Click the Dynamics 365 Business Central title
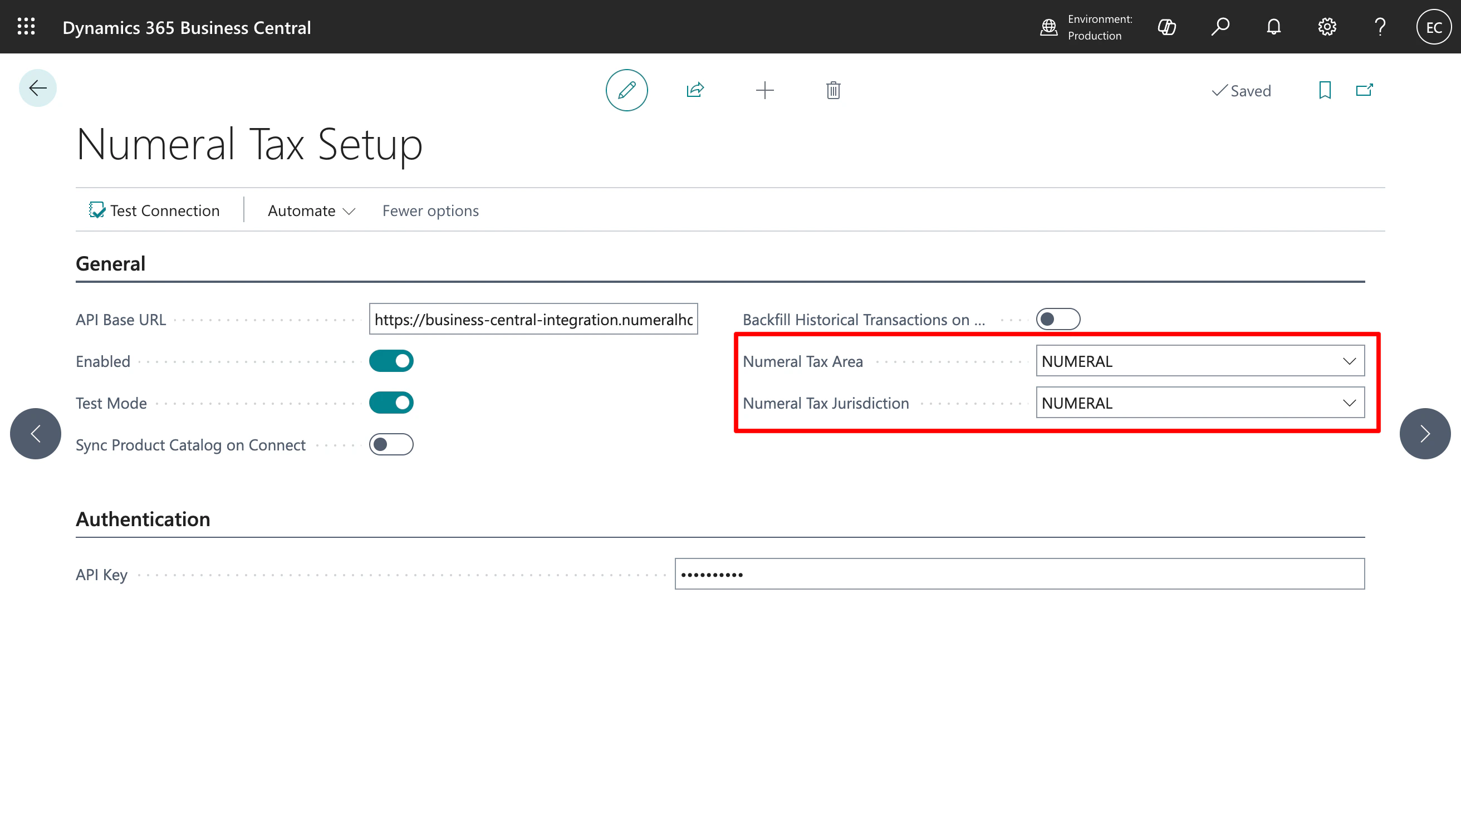The image size is (1461, 814). click(187, 27)
